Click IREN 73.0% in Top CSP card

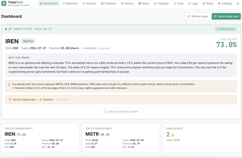pos(15,134)
